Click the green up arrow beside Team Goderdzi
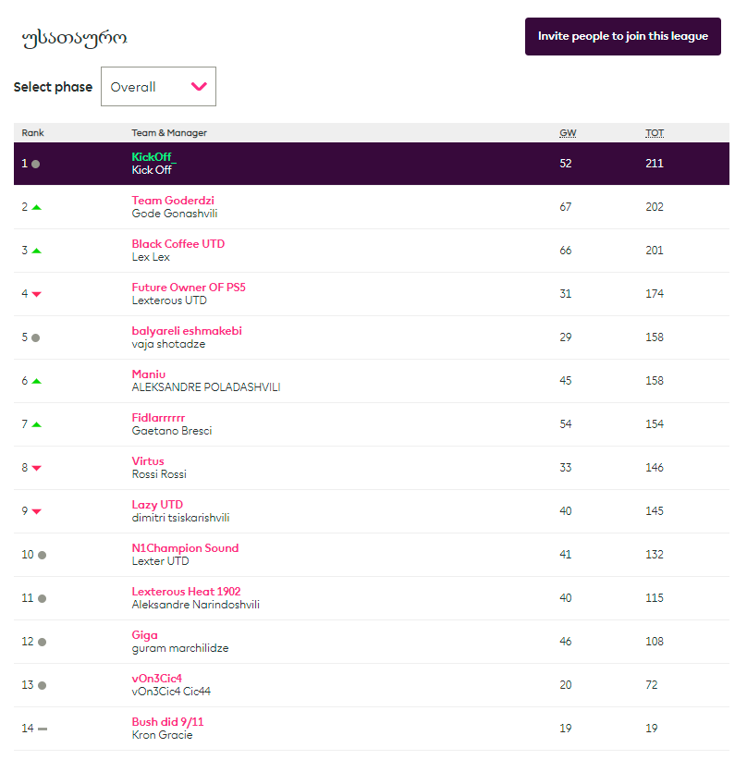735x760 pixels. coord(36,207)
